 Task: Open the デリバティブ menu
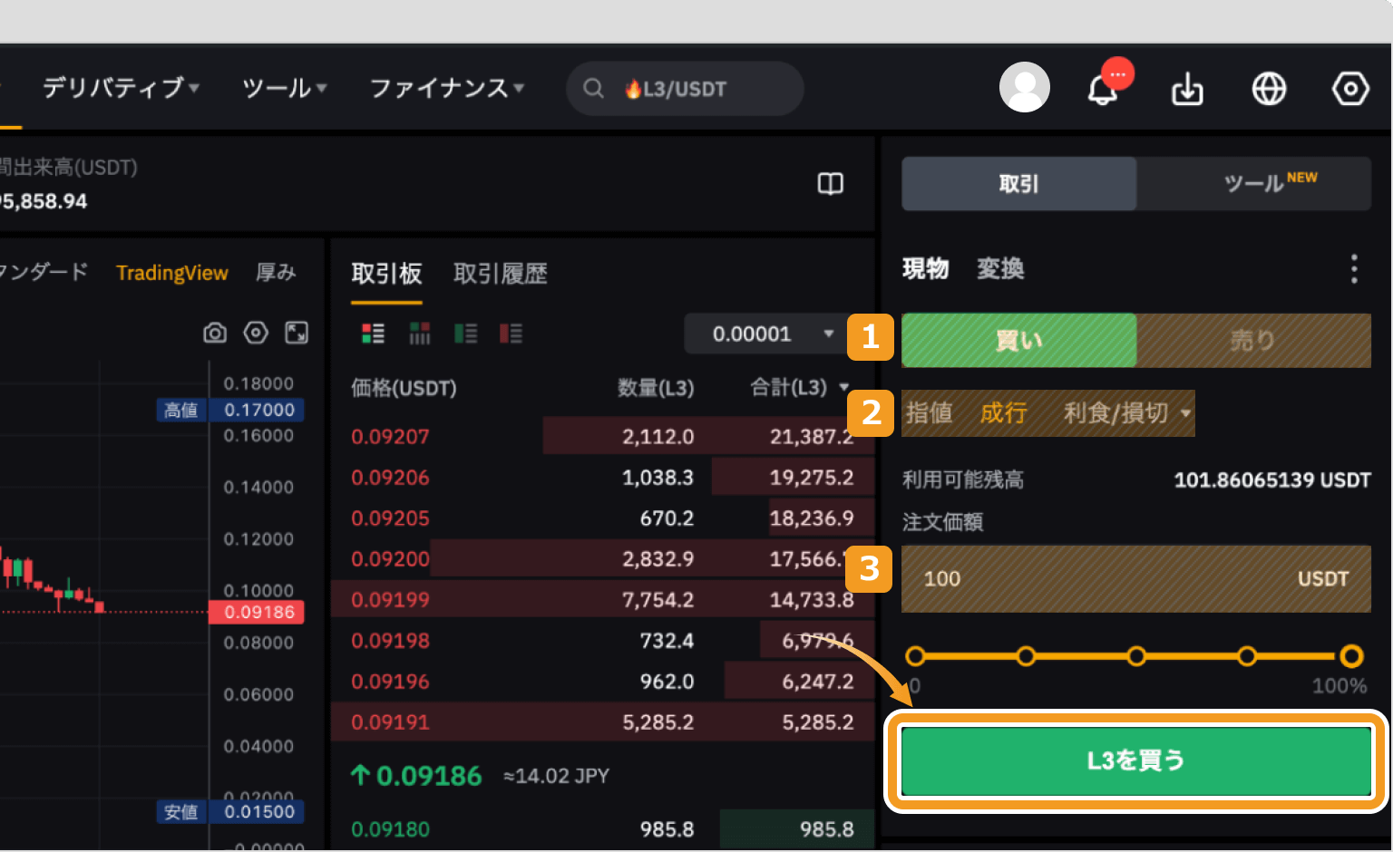click(122, 88)
